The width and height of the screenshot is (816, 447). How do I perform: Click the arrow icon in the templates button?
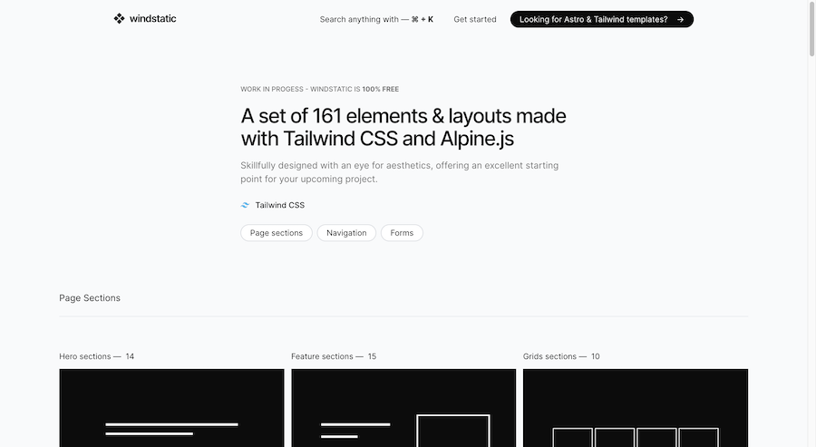pyautogui.click(x=680, y=19)
